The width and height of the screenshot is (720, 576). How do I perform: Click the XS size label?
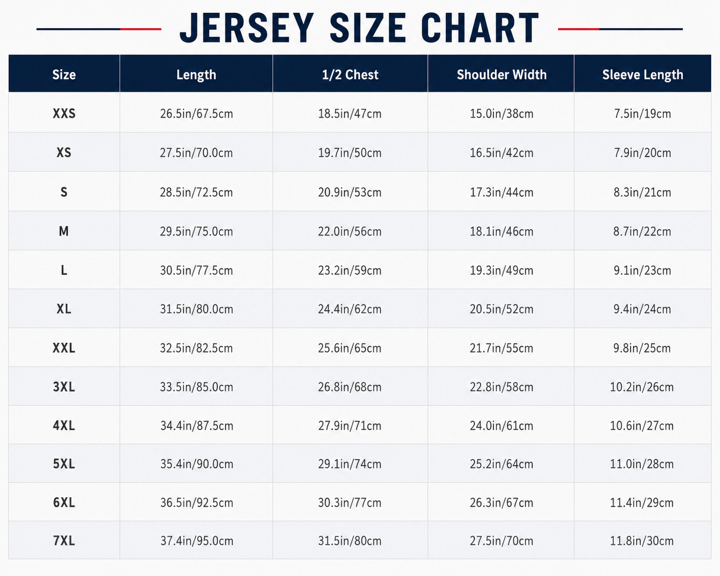point(64,152)
